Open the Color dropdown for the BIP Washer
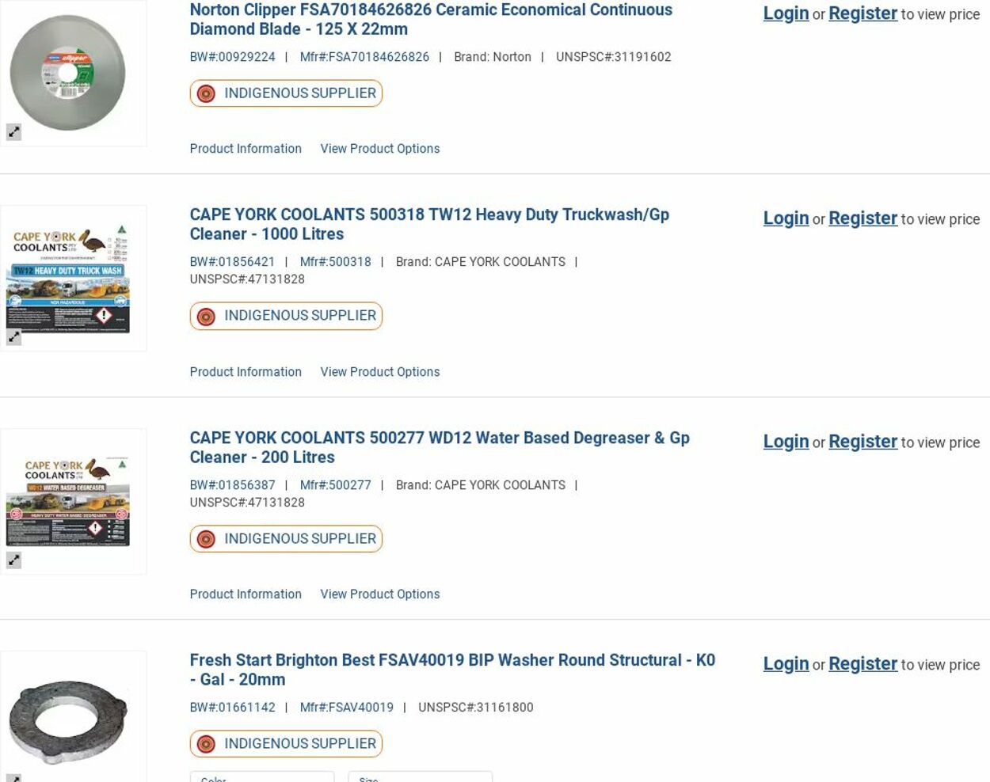The width and height of the screenshot is (990, 782). [x=261, y=776]
